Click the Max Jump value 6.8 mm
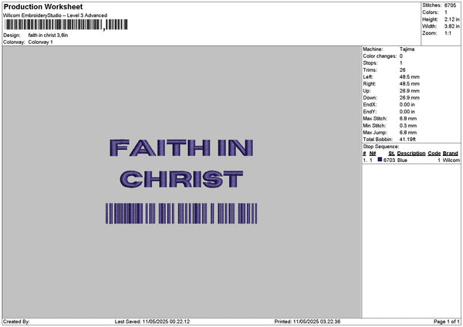This screenshot has height=327, width=463. pyautogui.click(x=407, y=133)
